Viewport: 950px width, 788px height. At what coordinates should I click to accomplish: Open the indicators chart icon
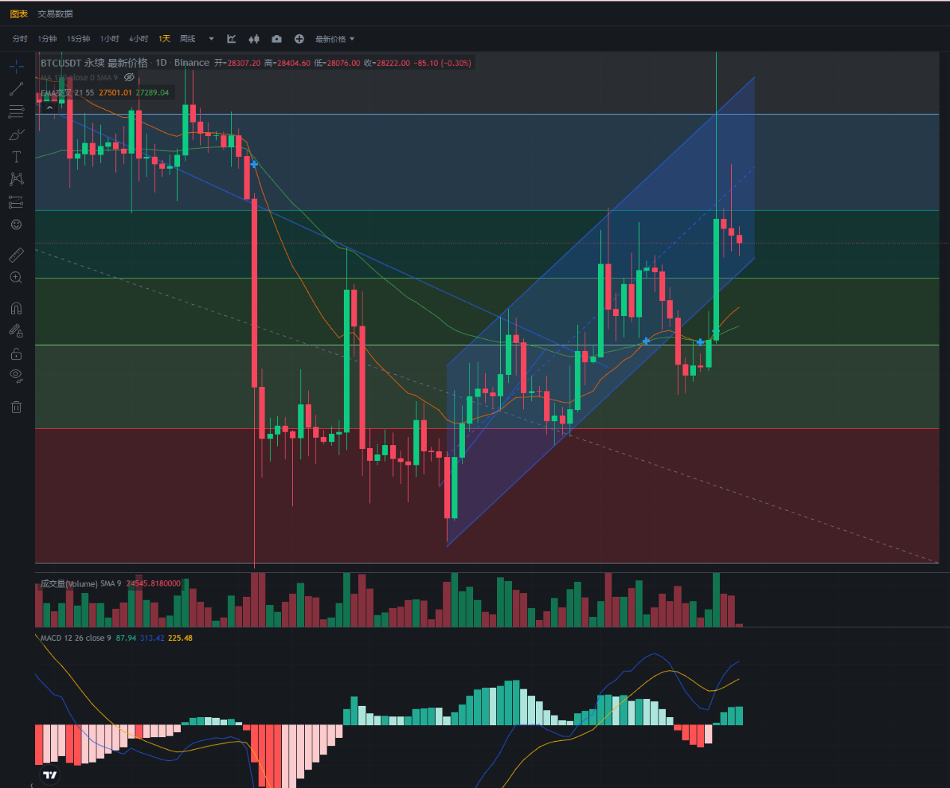[232, 39]
